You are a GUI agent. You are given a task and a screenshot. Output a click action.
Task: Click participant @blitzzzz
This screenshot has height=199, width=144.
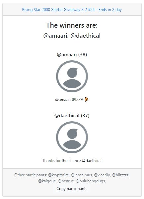tap(120, 175)
